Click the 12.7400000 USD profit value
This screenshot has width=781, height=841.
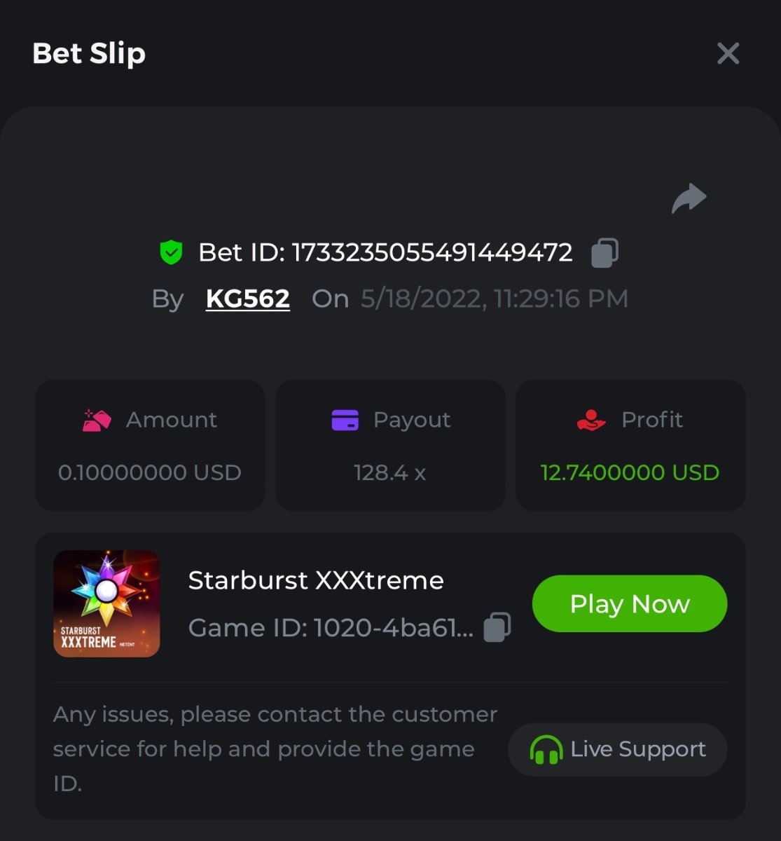(x=630, y=472)
